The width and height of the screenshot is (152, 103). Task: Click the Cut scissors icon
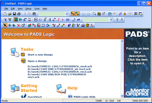pos(25,14)
